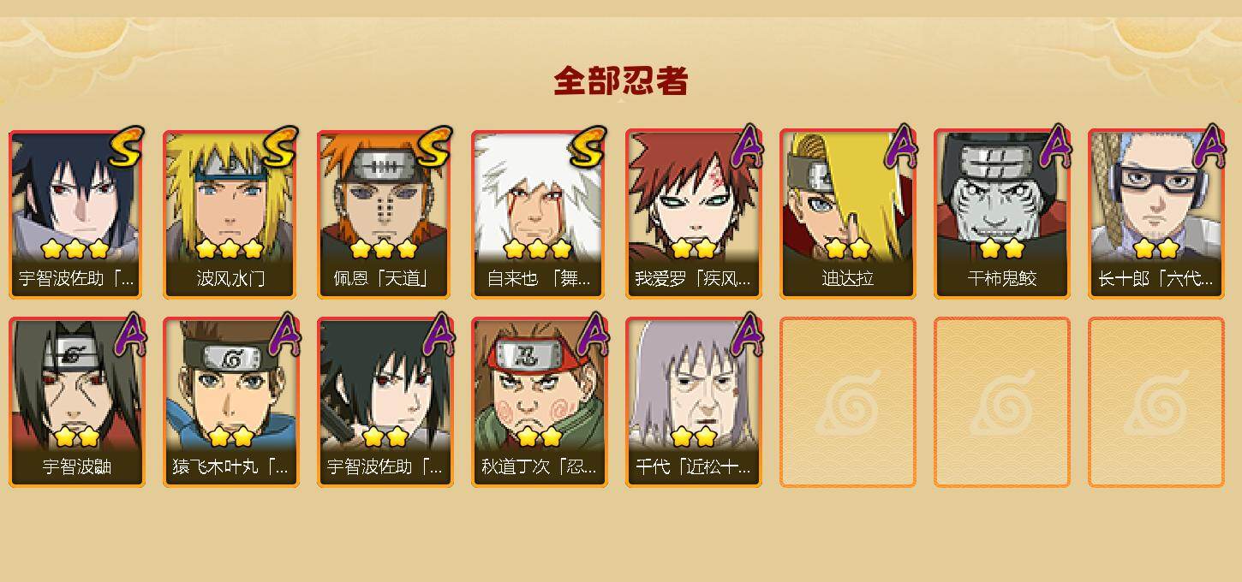This screenshot has height=582, width=1242.
Task: Click the A rank badge on 宇智波鼬
Action: (130, 336)
